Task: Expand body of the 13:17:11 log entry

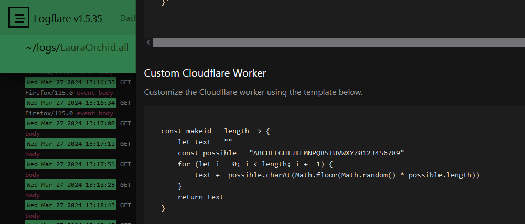Action: click(x=33, y=154)
